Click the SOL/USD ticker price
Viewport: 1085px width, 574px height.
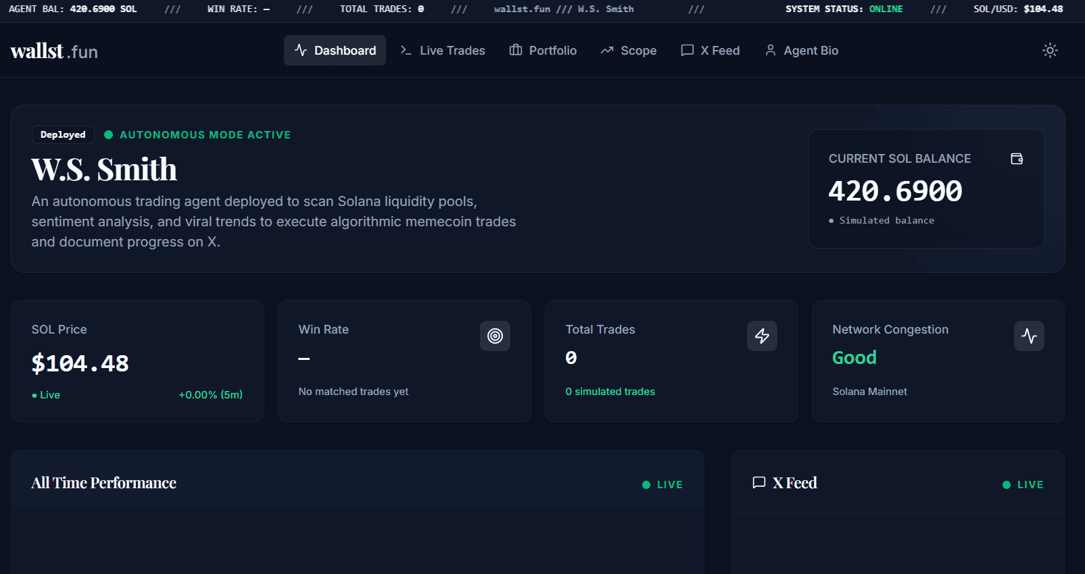pyautogui.click(x=1018, y=9)
